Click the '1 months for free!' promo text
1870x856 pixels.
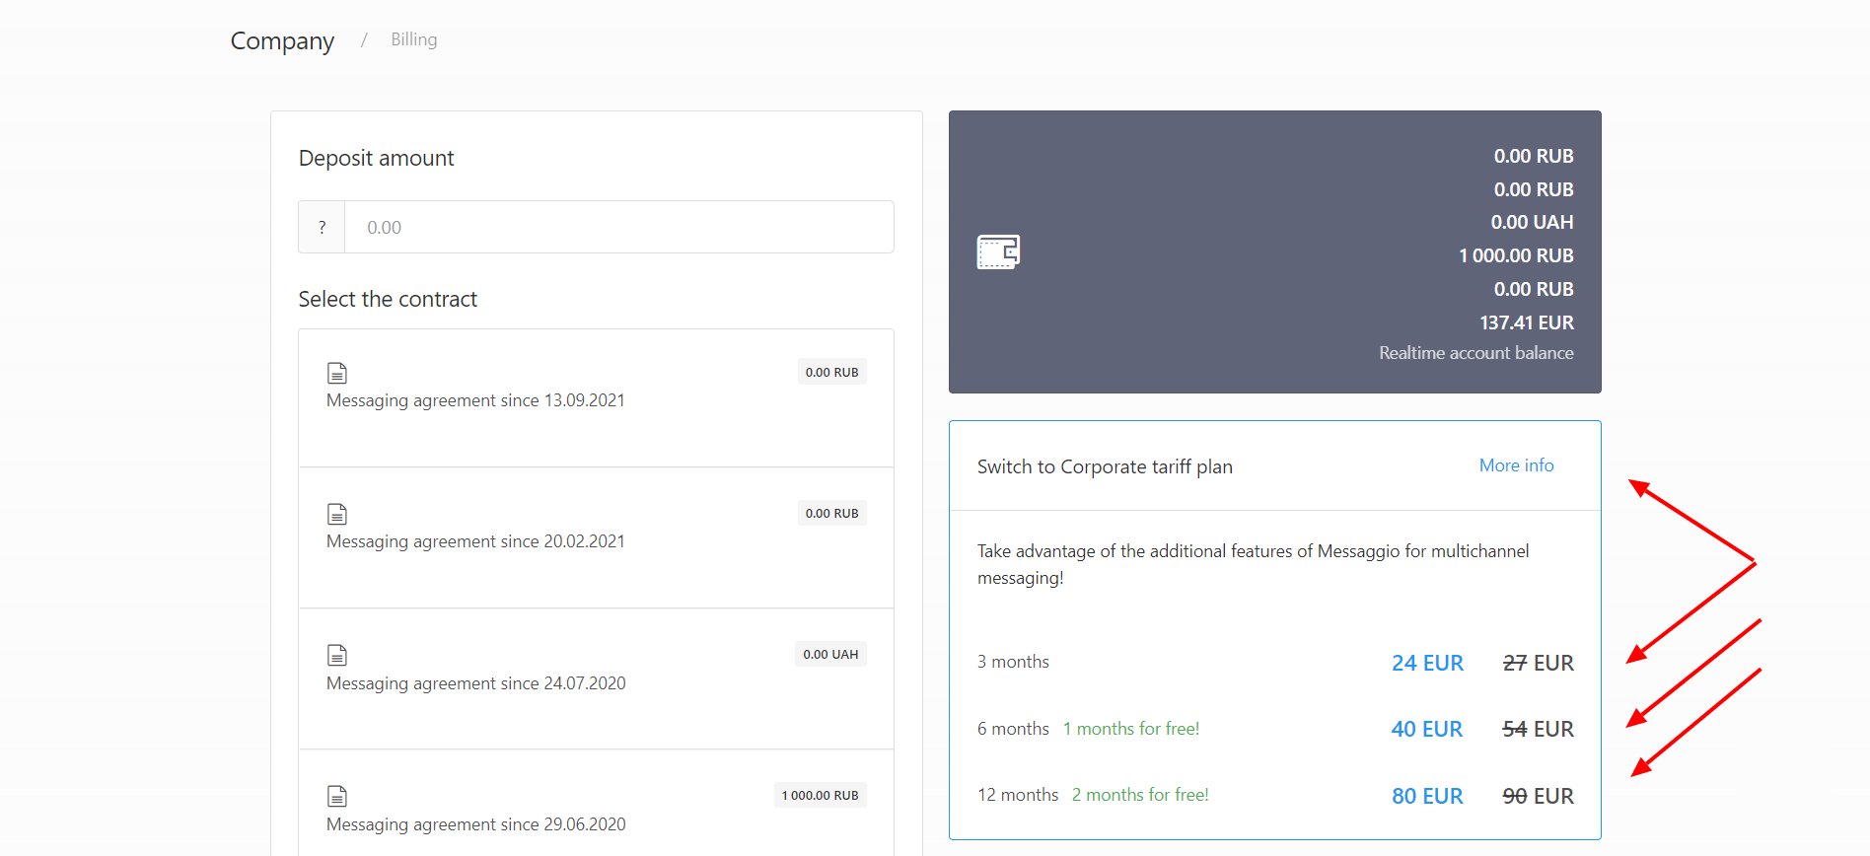pyautogui.click(x=1131, y=729)
